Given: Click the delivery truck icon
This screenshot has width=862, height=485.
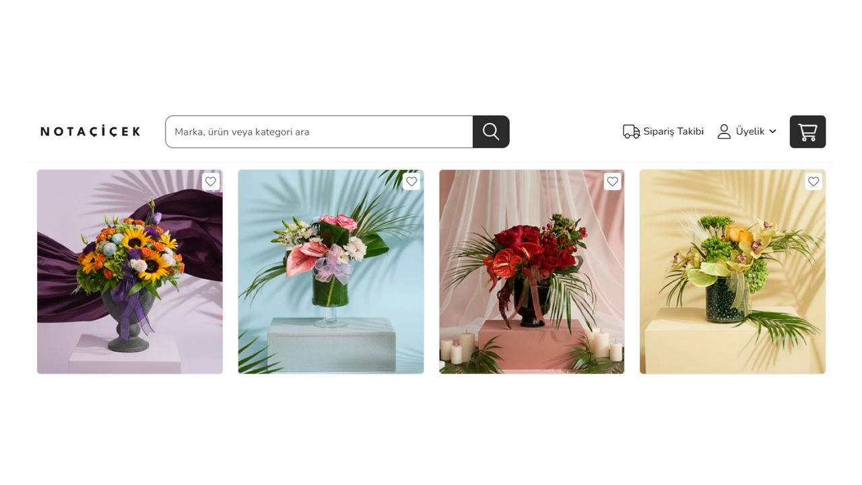Looking at the screenshot, I should [631, 131].
